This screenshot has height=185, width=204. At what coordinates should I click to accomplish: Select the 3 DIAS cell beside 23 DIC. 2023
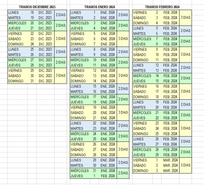coord(60,39)
